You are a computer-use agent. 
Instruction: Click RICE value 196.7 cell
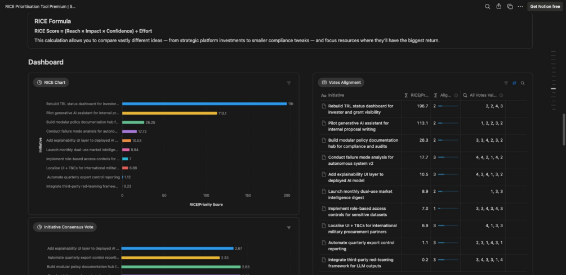[x=417, y=109]
